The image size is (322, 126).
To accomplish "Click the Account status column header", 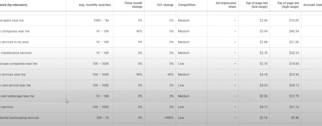I will (x=312, y=5).
